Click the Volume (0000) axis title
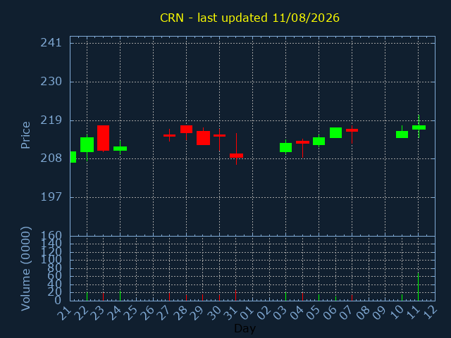This screenshot has width=451, height=338. 25,268
